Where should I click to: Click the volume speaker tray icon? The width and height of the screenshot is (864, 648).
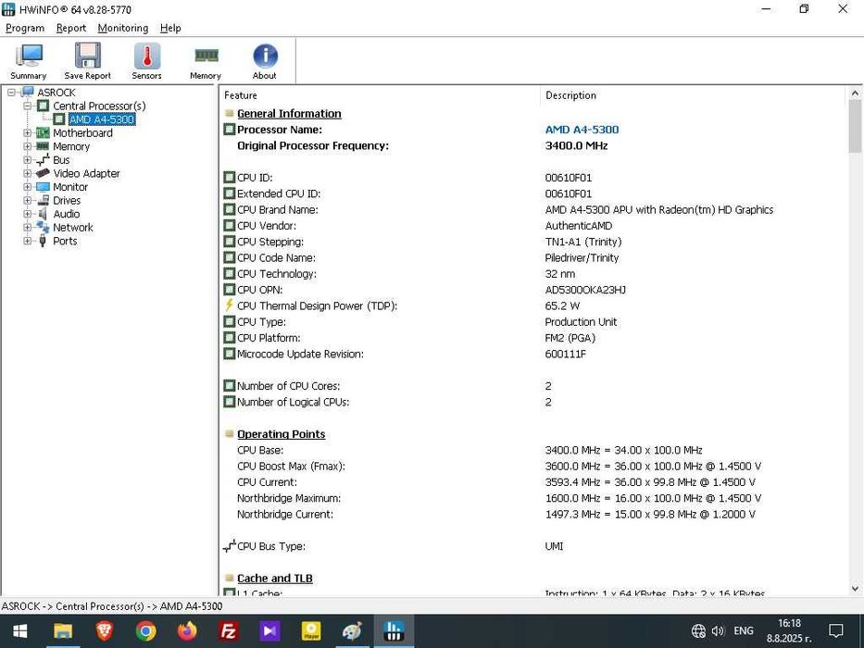tap(718, 631)
